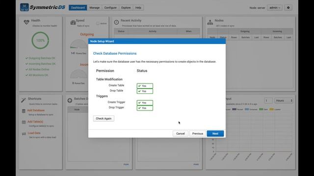314x176 pixels.
Task: Click the Create Trigger Yes status
Action: (145, 103)
